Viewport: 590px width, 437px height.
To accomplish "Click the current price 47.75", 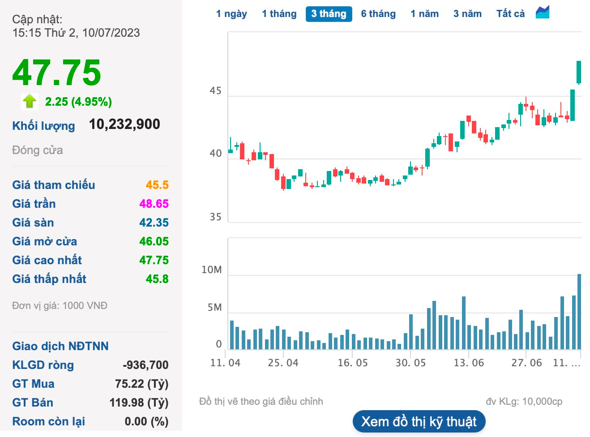I will (57, 73).
